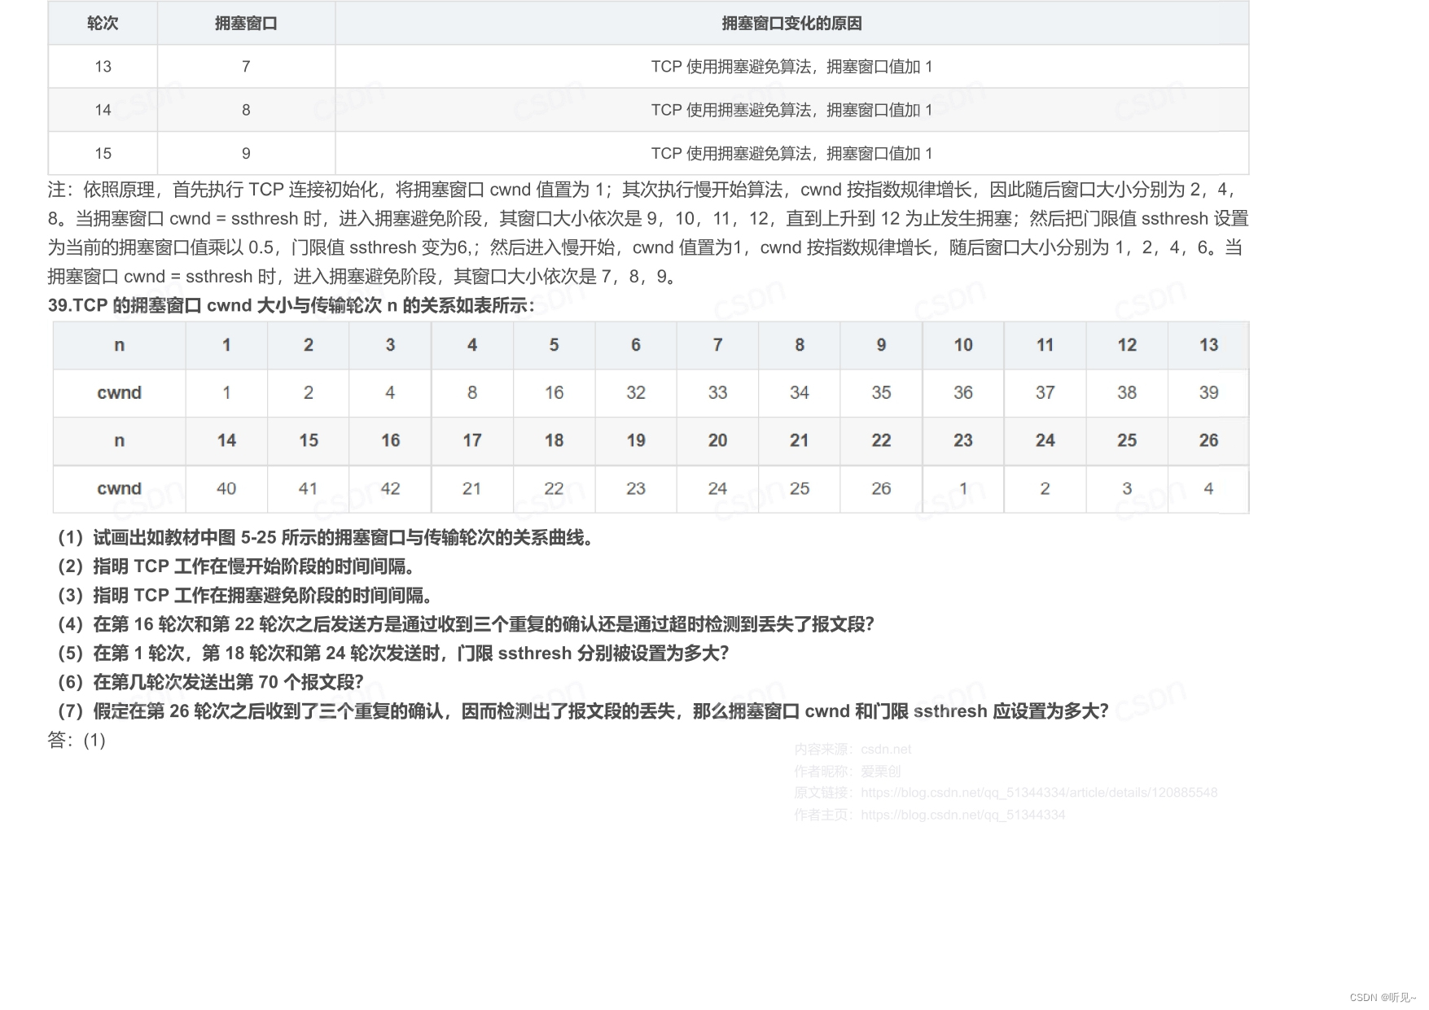Viewport: 1429px width, 1010px height.
Task: Click cwnd value 16 under n=5
Action: click(554, 392)
